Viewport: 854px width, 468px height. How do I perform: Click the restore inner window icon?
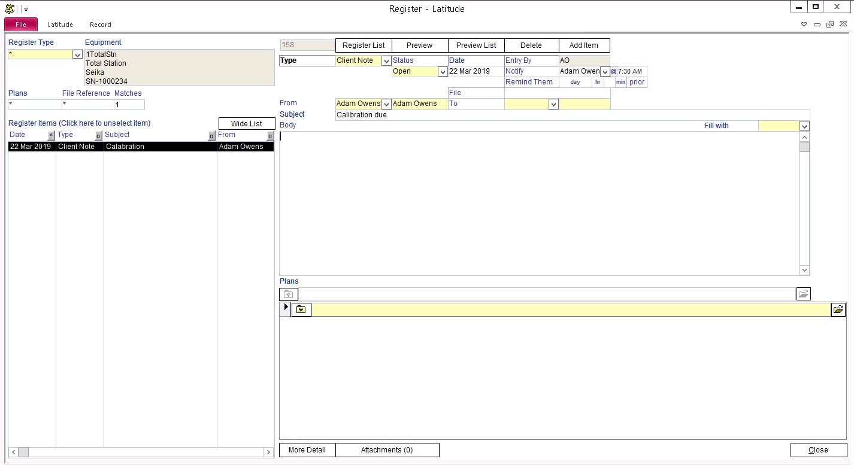(x=830, y=25)
